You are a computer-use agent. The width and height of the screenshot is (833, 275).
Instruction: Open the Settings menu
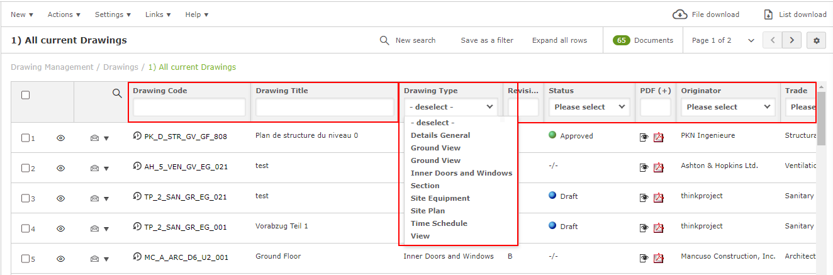coord(113,14)
